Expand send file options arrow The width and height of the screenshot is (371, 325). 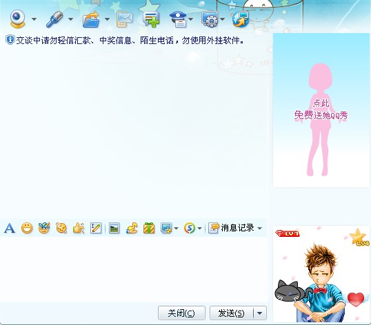coord(107,19)
